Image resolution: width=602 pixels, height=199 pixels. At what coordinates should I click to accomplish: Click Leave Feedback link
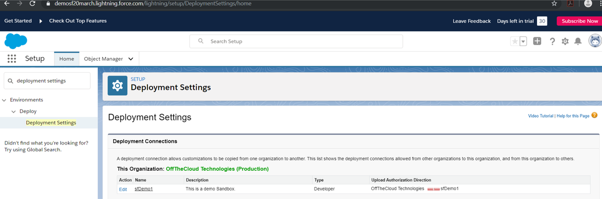click(471, 21)
